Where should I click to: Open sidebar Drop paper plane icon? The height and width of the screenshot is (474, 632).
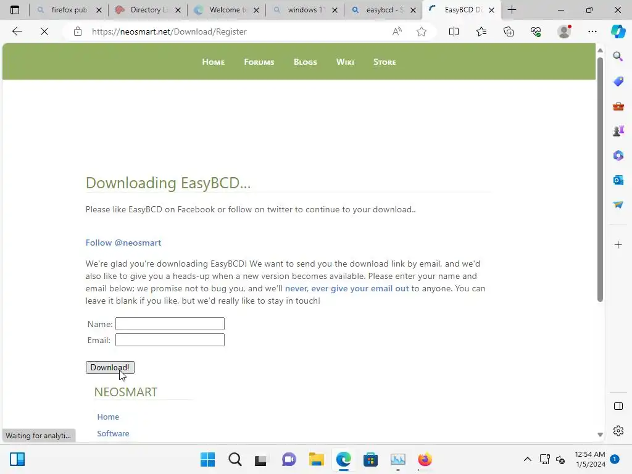[x=618, y=205]
